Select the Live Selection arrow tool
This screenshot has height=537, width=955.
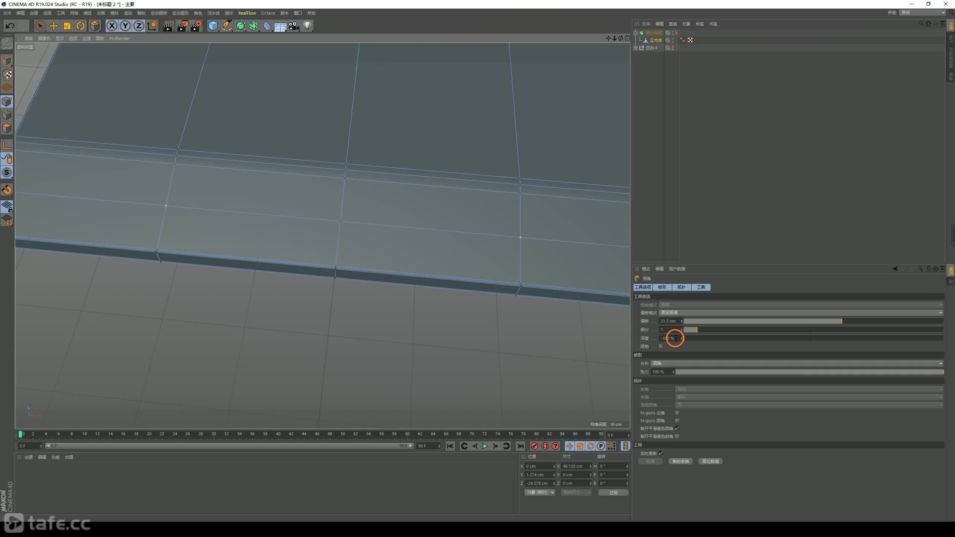[x=40, y=26]
